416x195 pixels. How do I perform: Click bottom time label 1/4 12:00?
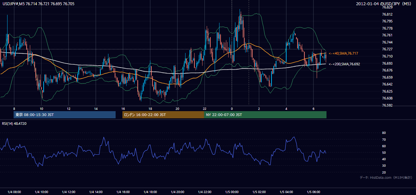69,192
